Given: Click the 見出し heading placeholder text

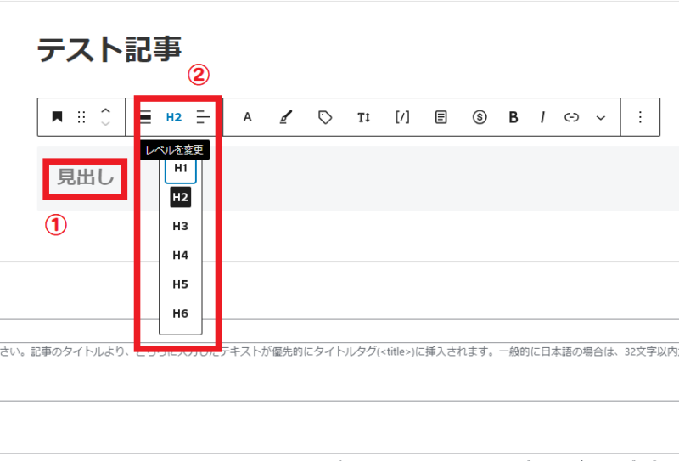Looking at the screenshot, I should click(x=85, y=177).
